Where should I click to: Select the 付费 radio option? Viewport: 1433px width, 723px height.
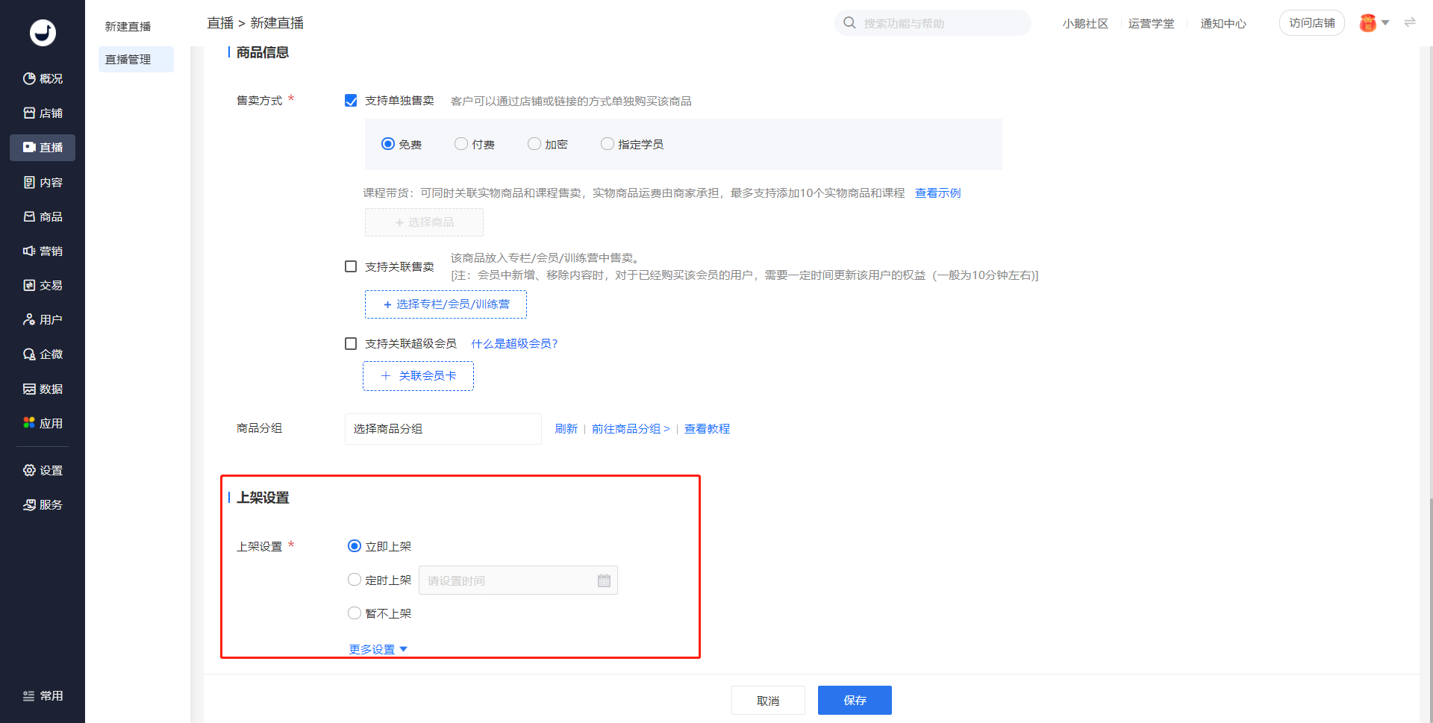(x=461, y=144)
